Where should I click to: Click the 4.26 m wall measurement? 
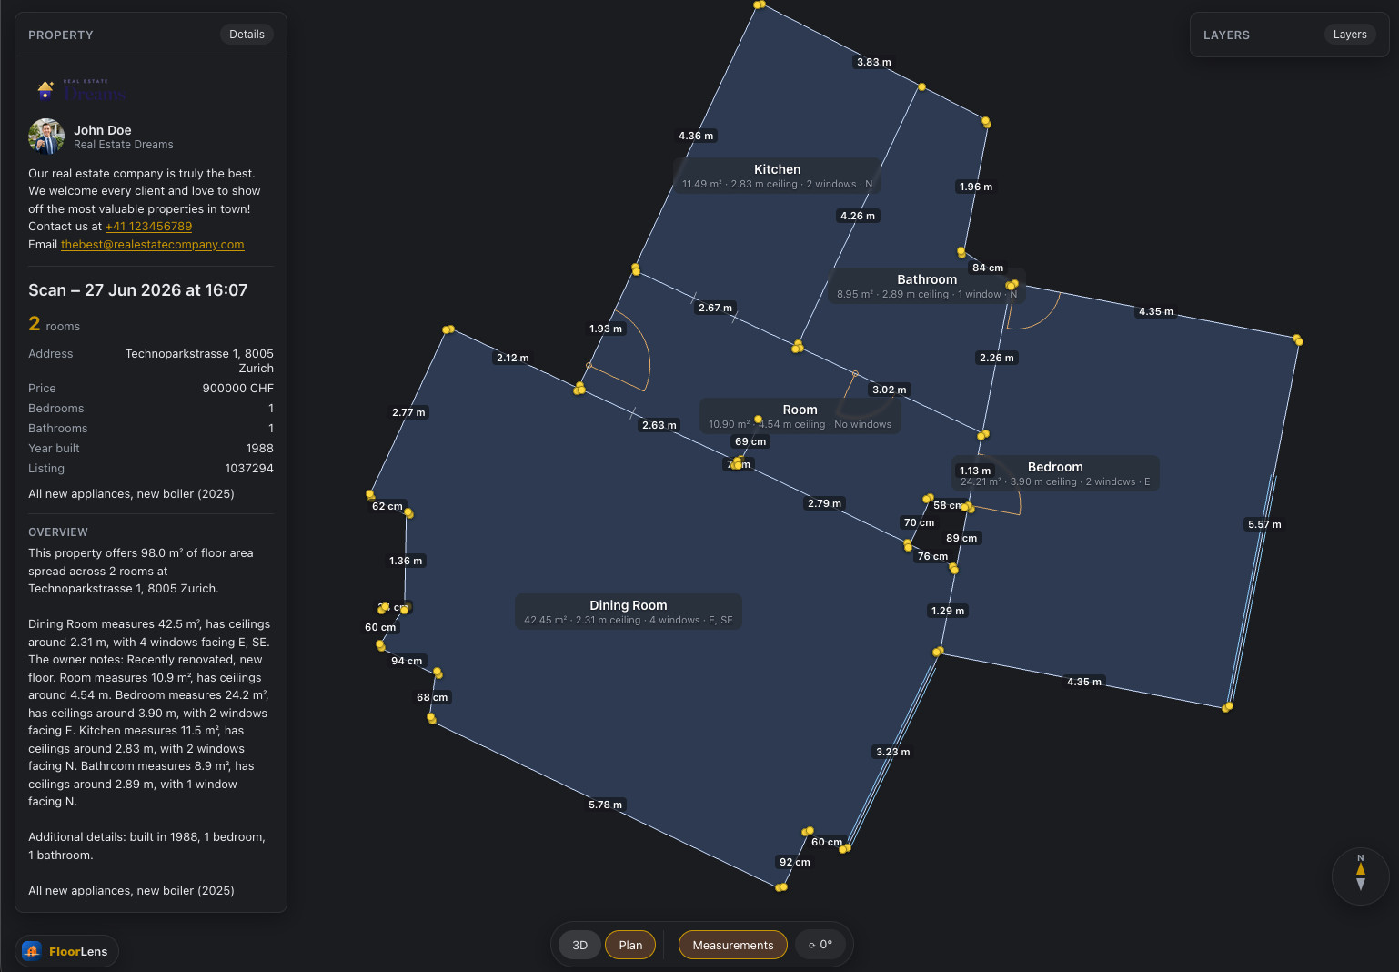tap(858, 216)
